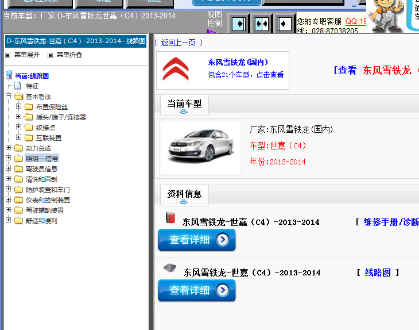Click the collapse-to-center view control button
Screen dimensions: 419x330
tap(262, 24)
